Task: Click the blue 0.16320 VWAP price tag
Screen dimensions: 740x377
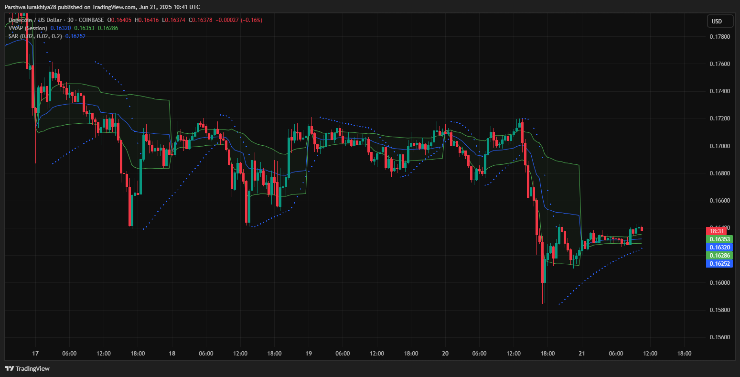Action: (x=719, y=247)
